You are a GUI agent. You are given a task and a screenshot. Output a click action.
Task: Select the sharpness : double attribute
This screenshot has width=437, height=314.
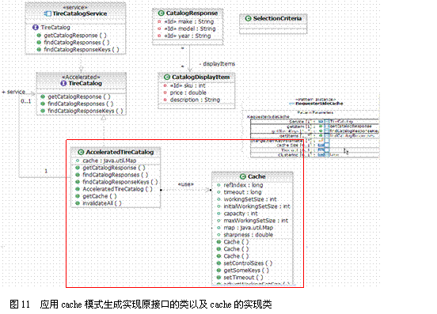245,235
